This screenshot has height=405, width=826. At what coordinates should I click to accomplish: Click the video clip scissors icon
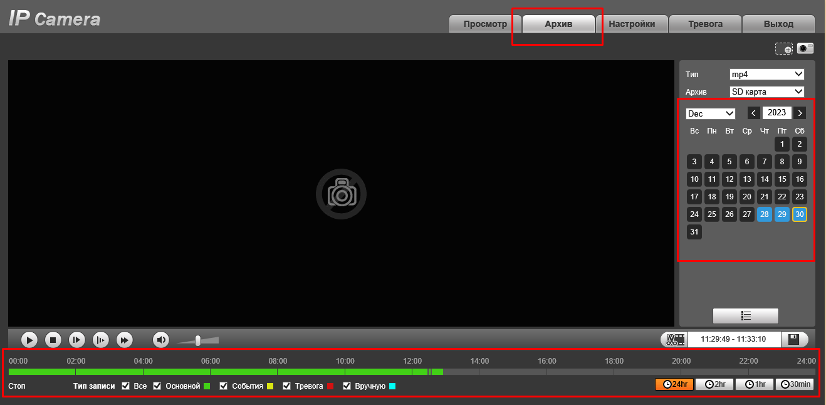click(x=674, y=340)
